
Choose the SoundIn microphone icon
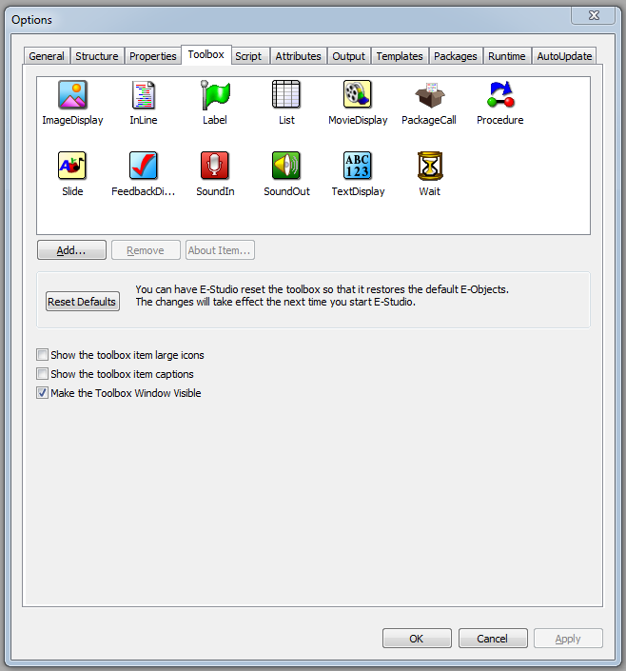pyautogui.click(x=215, y=166)
